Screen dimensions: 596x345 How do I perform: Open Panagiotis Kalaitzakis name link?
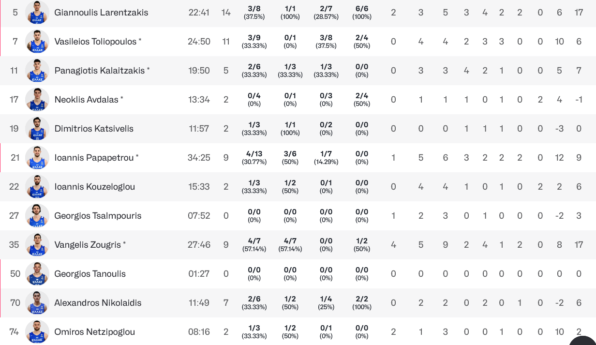coord(99,71)
